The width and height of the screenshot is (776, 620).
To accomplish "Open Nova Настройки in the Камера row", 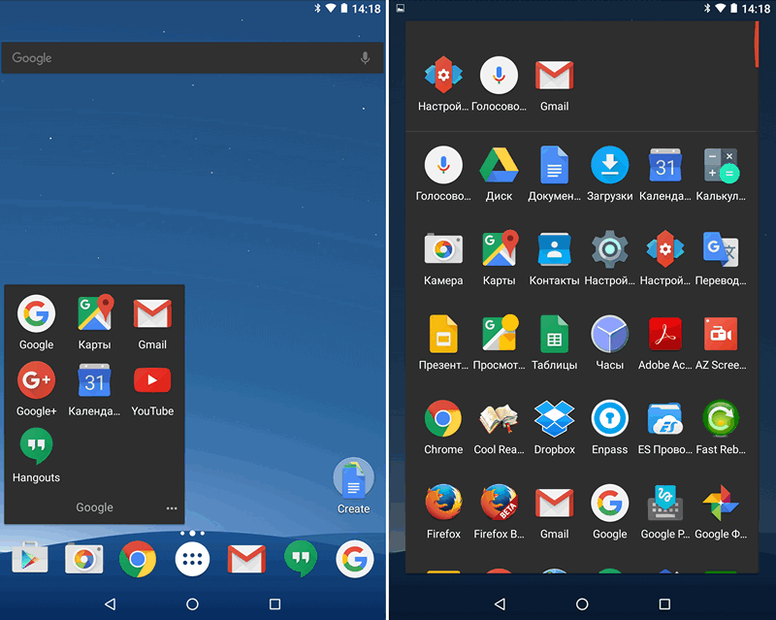I will coord(665,249).
